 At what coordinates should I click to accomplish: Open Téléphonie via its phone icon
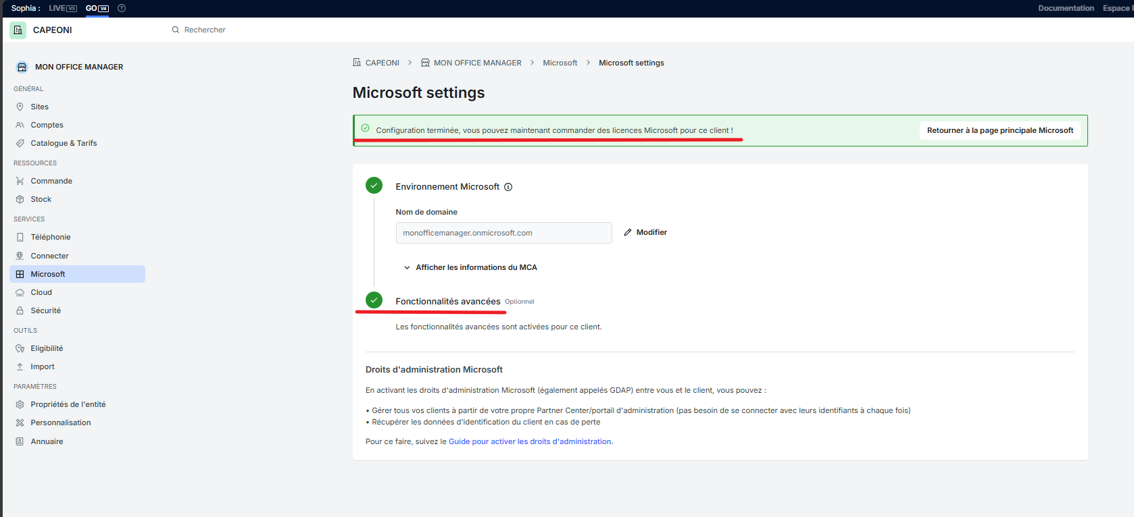pyautogui.click(x=20, y=237)
